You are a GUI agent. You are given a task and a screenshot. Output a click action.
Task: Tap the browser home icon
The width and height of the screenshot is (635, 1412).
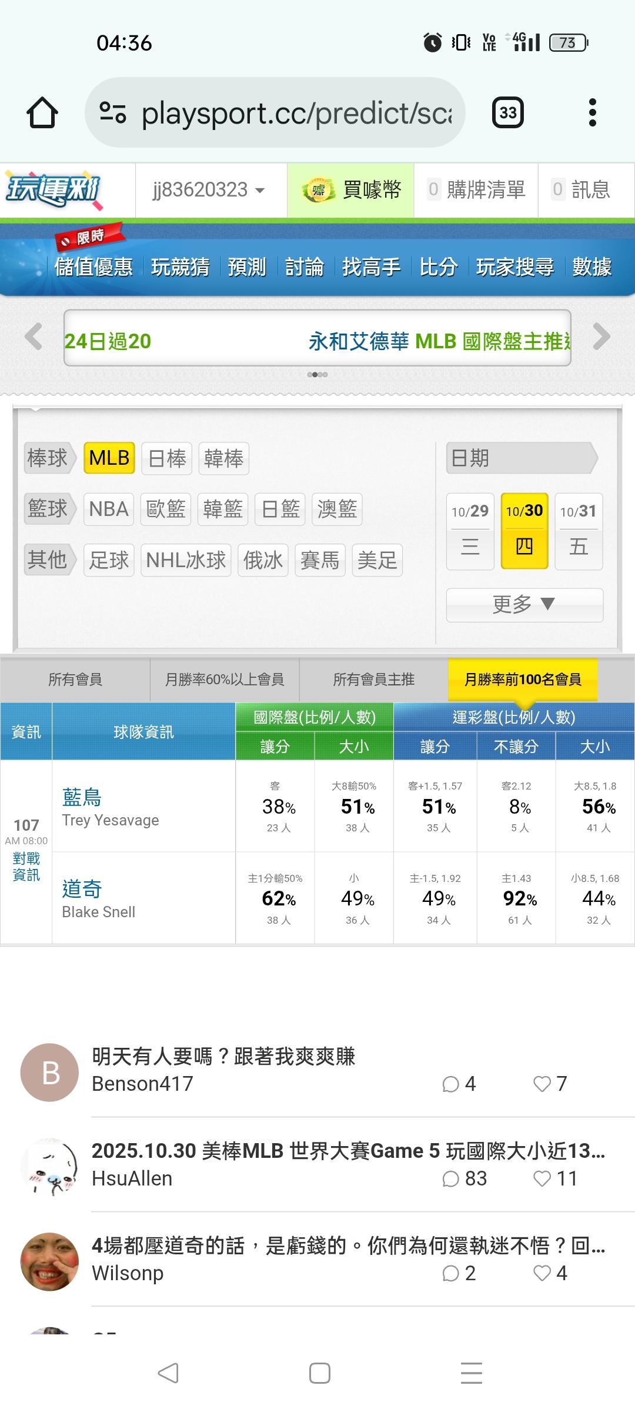[42, 112]
